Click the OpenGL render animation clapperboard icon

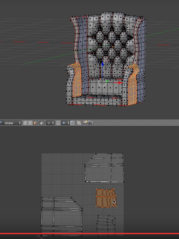click(x=90, y=123)
